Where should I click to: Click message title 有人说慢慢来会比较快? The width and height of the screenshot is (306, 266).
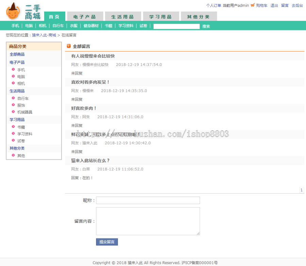(x=93, y=56)
